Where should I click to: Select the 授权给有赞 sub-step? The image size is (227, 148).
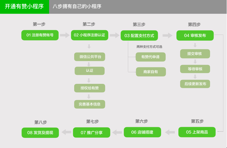[89, 88]
